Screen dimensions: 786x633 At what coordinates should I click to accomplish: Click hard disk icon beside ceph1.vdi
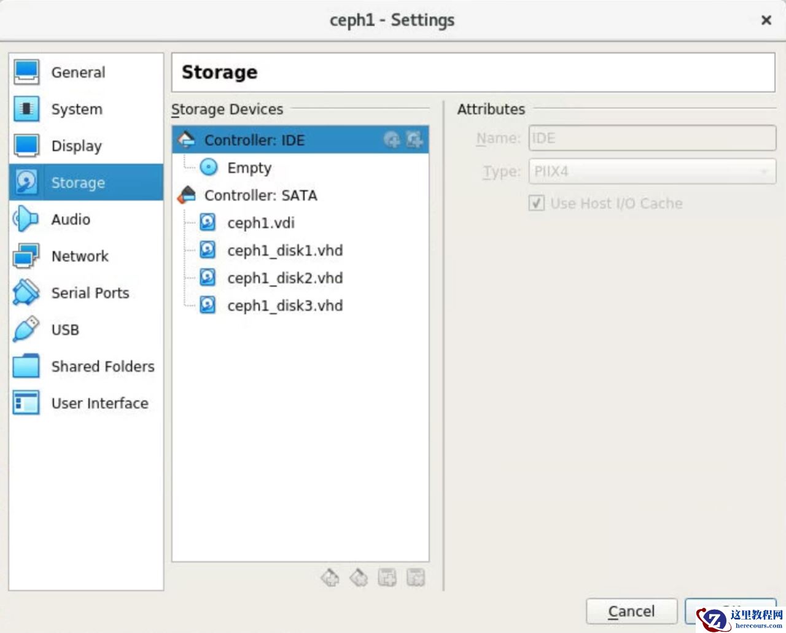click(x=208, y=222)
